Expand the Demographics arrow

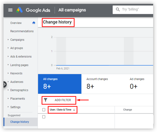point(8,90)
